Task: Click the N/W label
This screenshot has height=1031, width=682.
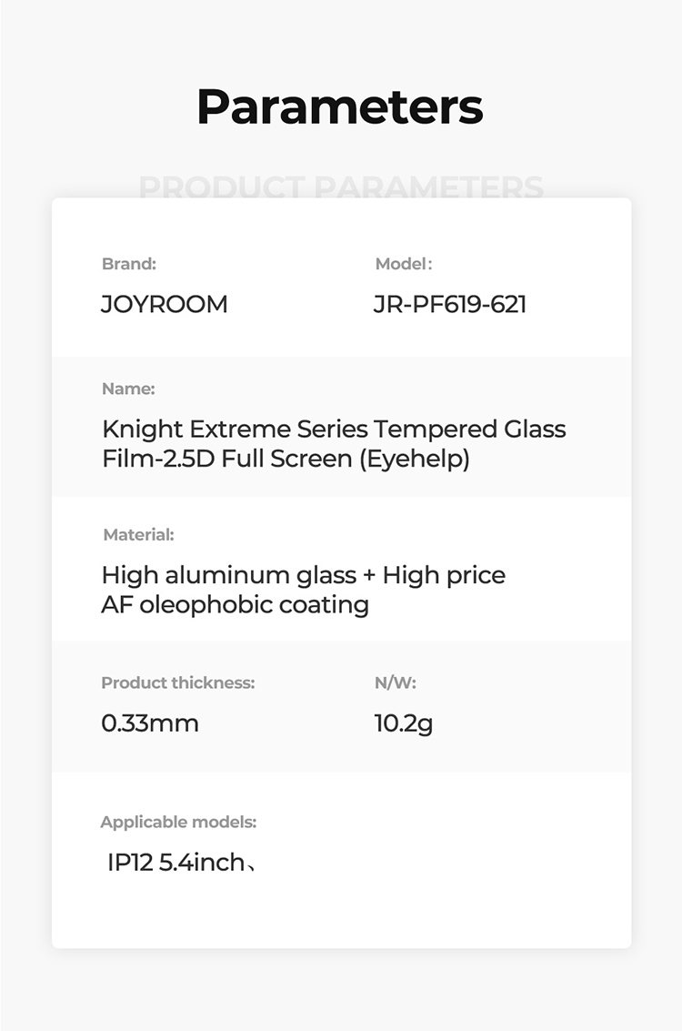Action: pyautogui.click(x=396, y=682)
